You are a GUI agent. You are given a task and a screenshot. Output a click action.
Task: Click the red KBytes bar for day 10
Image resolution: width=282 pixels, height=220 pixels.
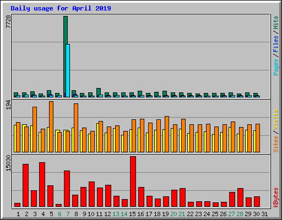click(92, 194)
